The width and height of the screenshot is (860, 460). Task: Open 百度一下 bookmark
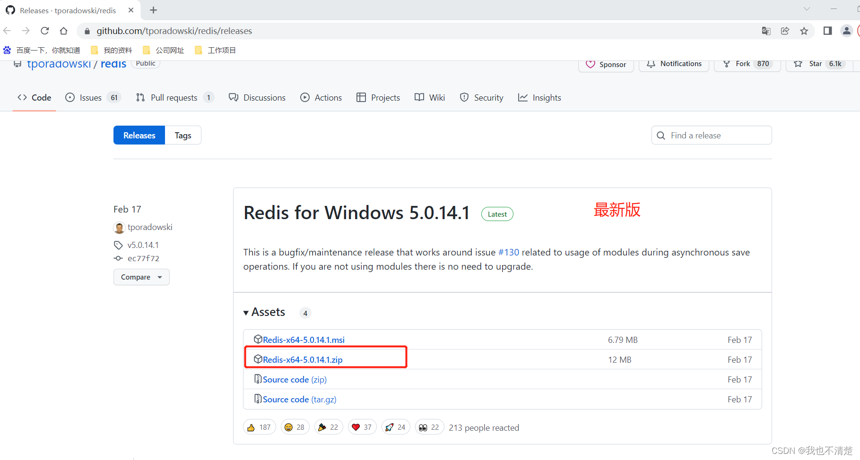coord(42,50)
